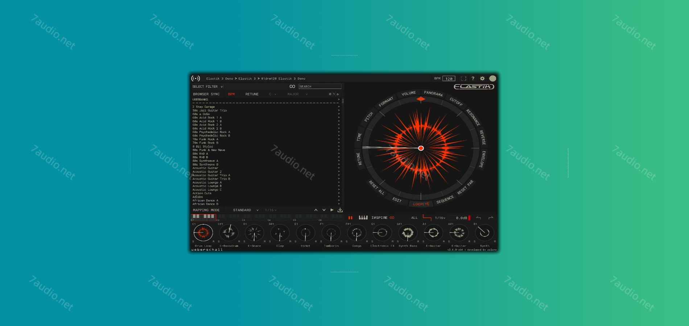Screen dimensions: 689x326
Task: Mute the Clap pad
Action: [x=290, y=242]
